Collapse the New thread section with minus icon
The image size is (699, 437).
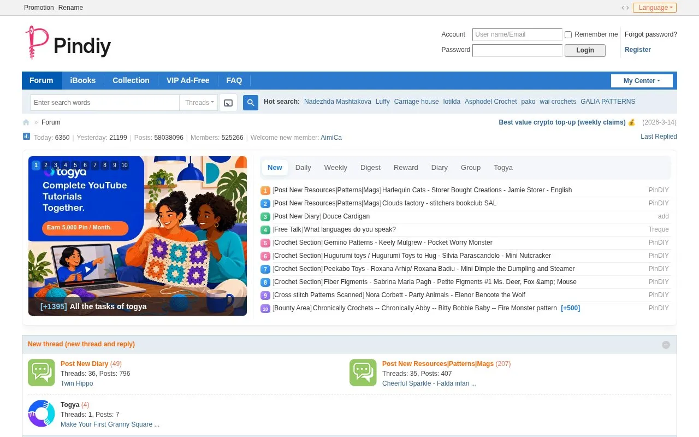(666, 345)
